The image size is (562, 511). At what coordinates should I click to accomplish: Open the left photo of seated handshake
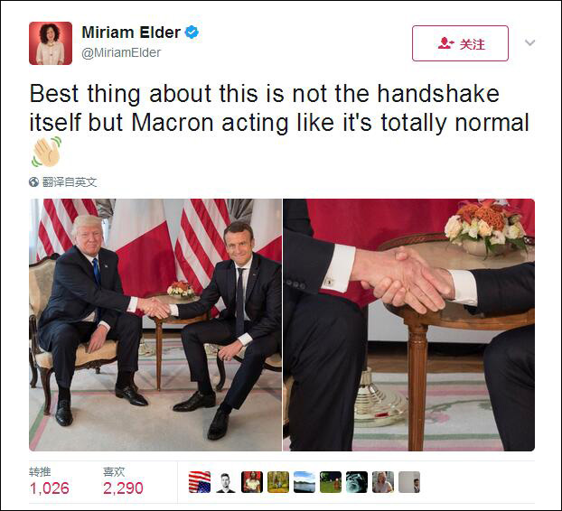pyautogui.click(x=155, y=325)
